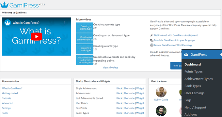The height and width of the screenshot is (117, 222).
Task: Open User Earnings in the sidebar menu
Action: pyautogui.click(x=194, y=93)
